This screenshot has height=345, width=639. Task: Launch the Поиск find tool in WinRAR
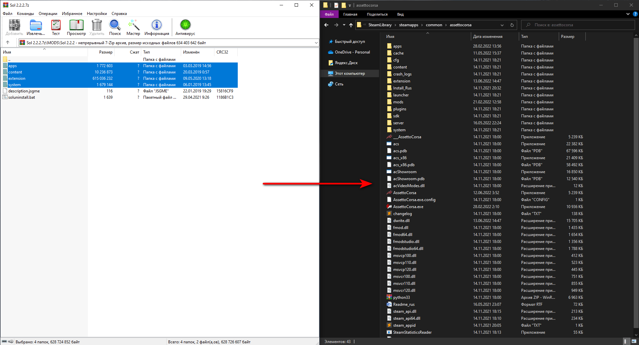[115, 27]
